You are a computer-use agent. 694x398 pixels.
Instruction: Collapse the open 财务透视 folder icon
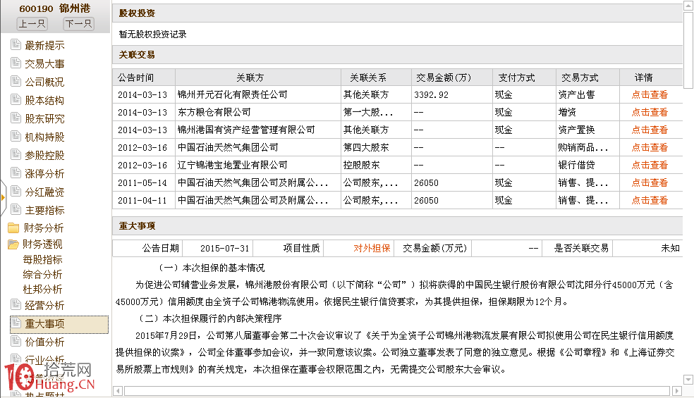13,244
